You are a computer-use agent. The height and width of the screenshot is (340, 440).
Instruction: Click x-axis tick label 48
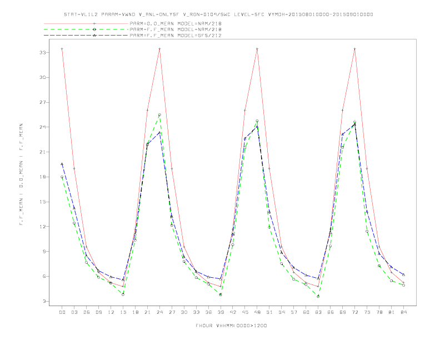coord(257,312)
